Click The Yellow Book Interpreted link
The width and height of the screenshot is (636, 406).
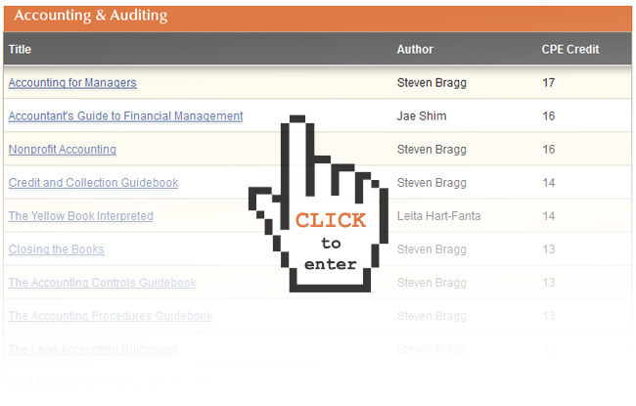pos(80,216)
